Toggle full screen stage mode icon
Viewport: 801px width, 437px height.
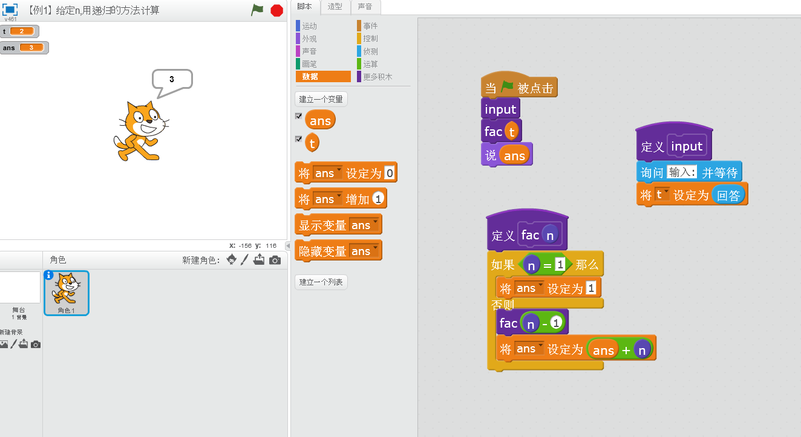coord(10,9)
